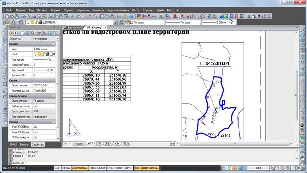Click the Стиль текста value ГОСТ 2.304

coord(44,86)
